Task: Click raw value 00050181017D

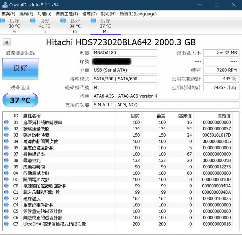Action: coord(216,135)
